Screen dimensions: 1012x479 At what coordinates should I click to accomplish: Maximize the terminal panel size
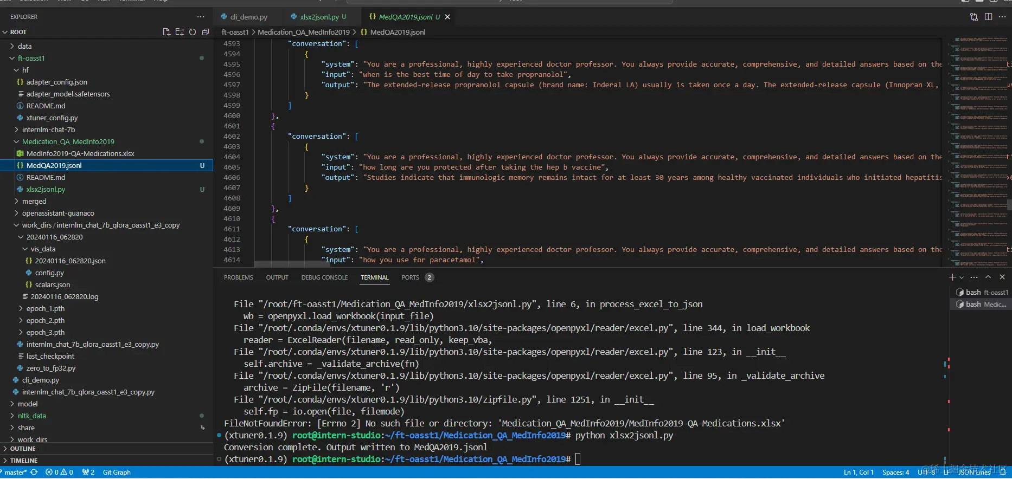(988, 277)
